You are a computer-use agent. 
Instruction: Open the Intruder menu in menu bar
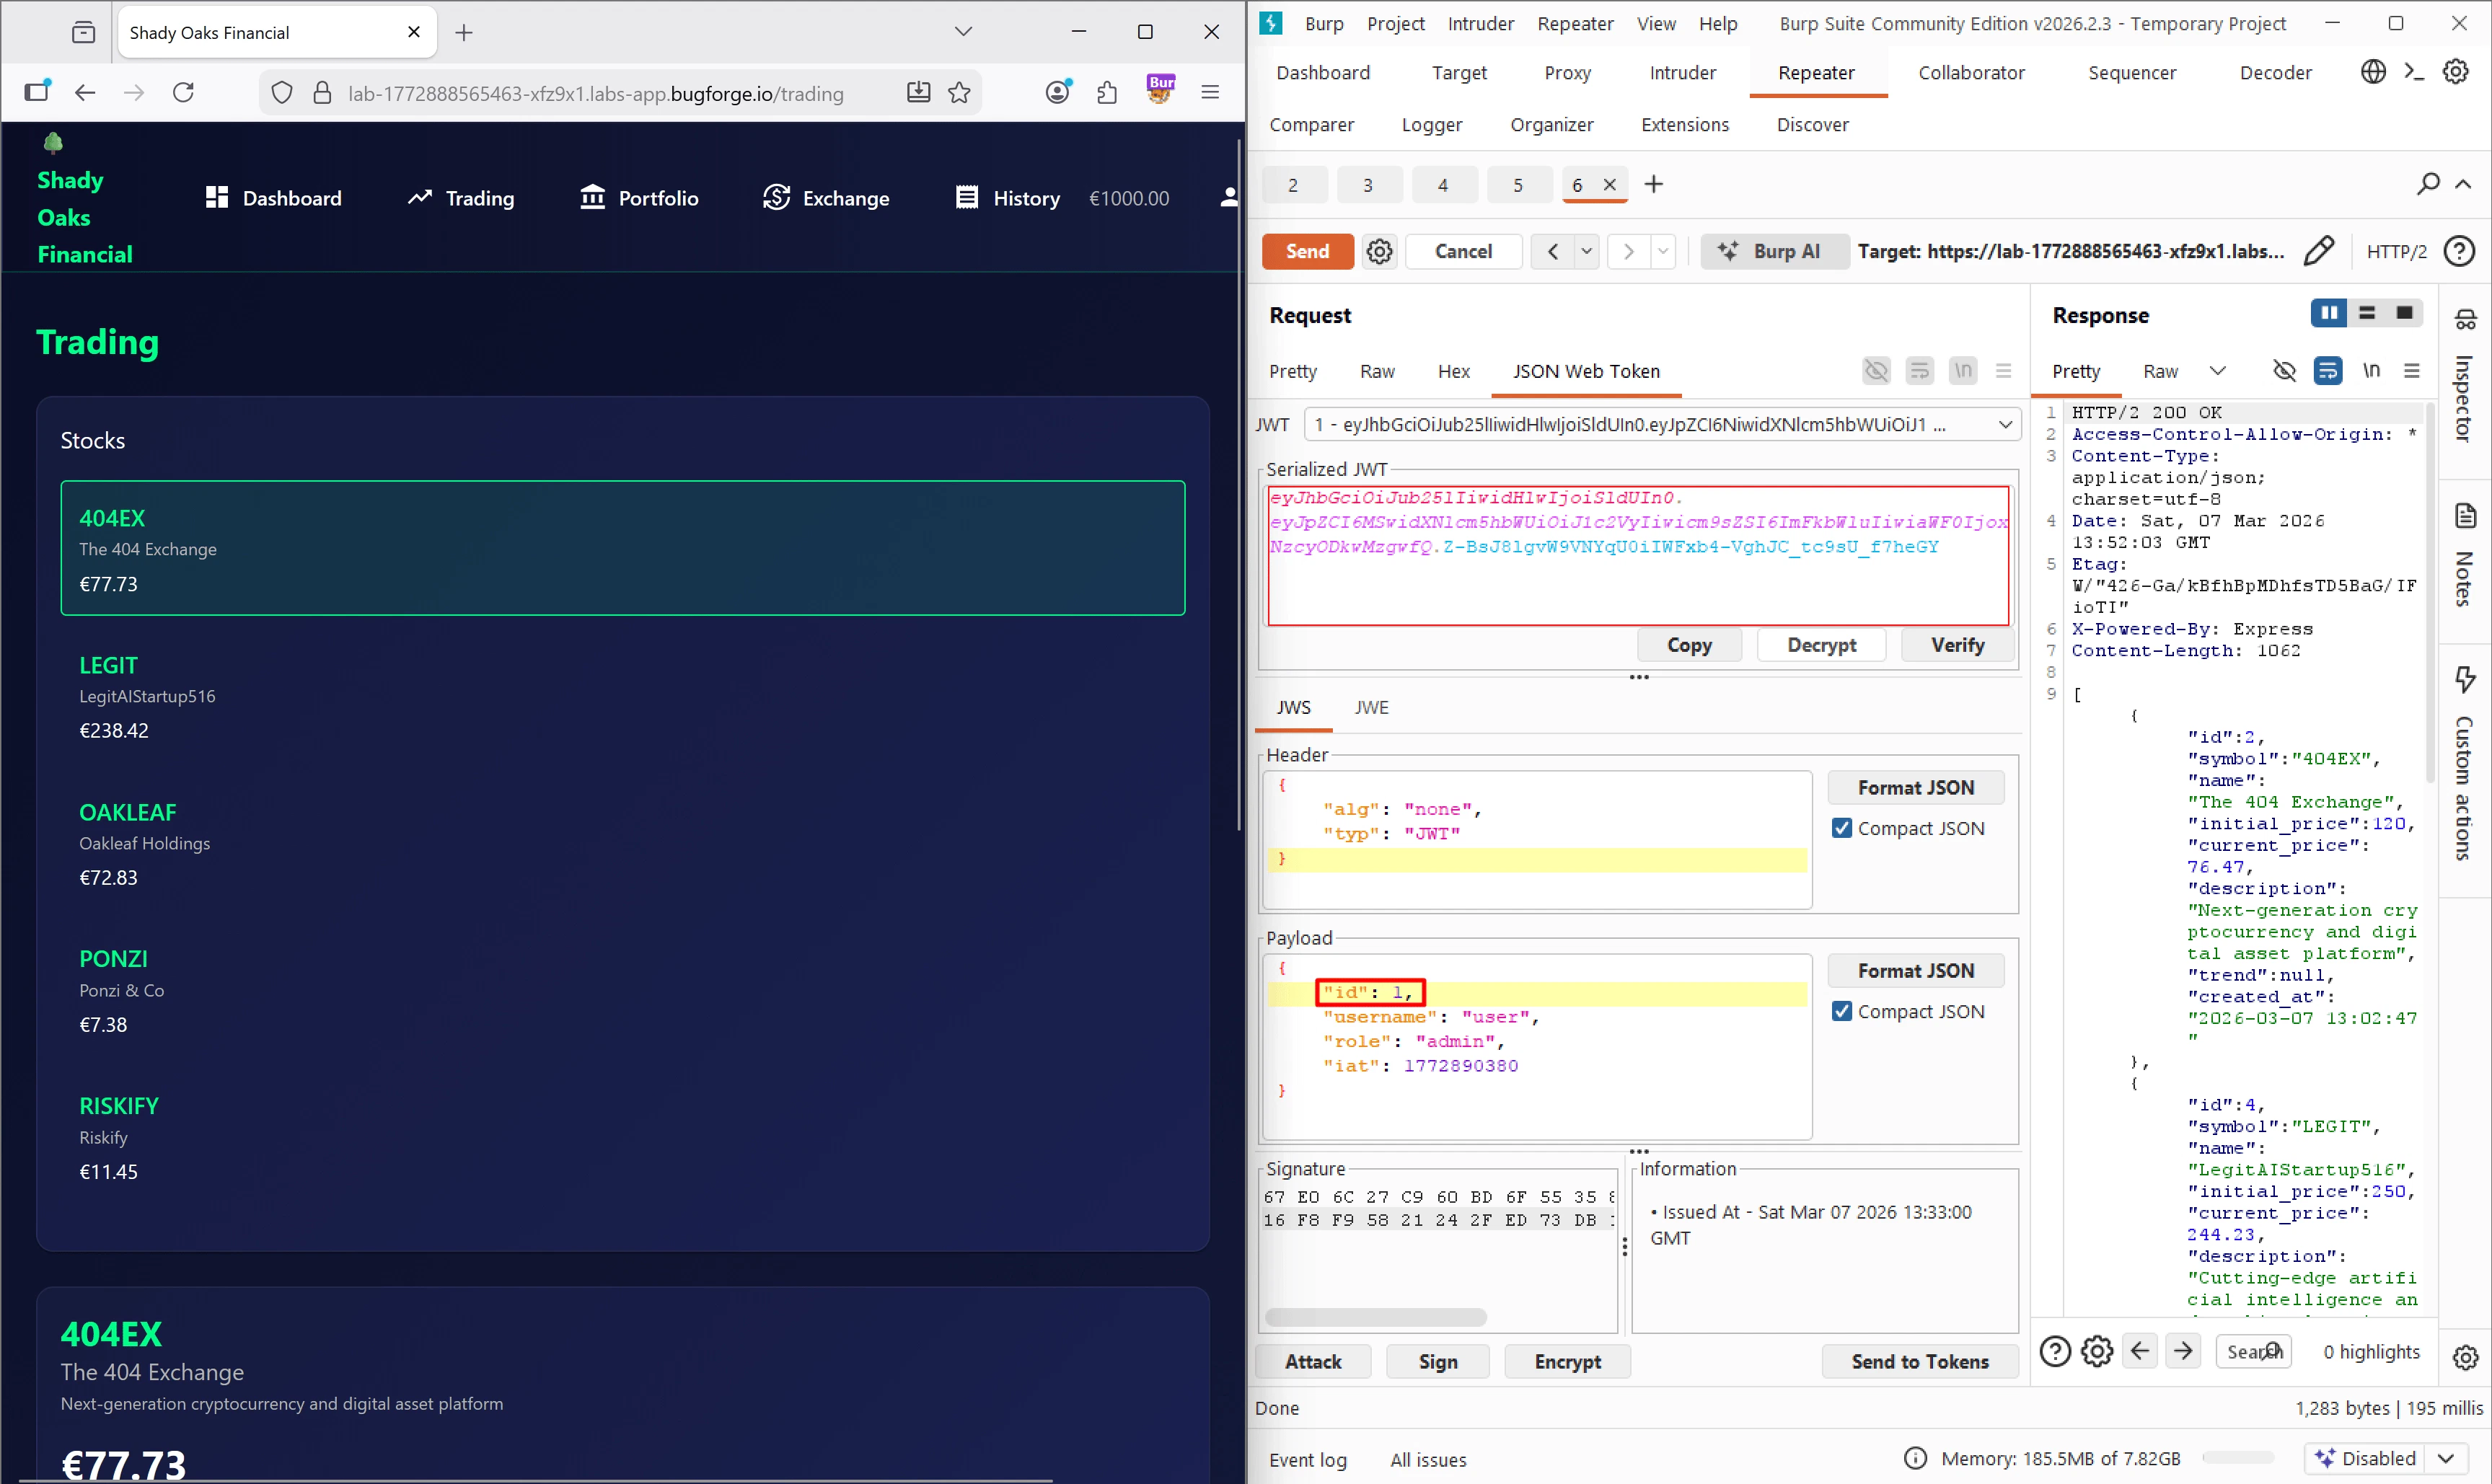1480,23
